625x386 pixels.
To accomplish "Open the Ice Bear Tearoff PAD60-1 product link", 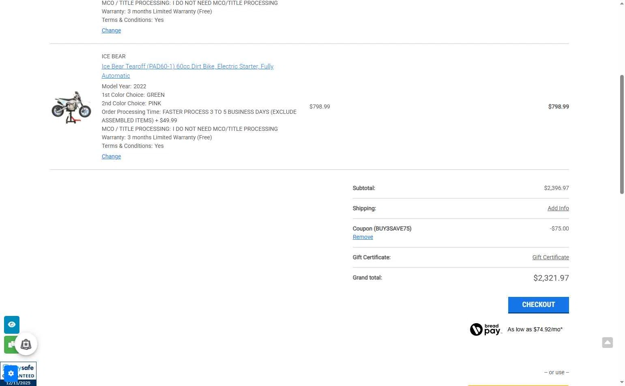I will pos(187,71).
